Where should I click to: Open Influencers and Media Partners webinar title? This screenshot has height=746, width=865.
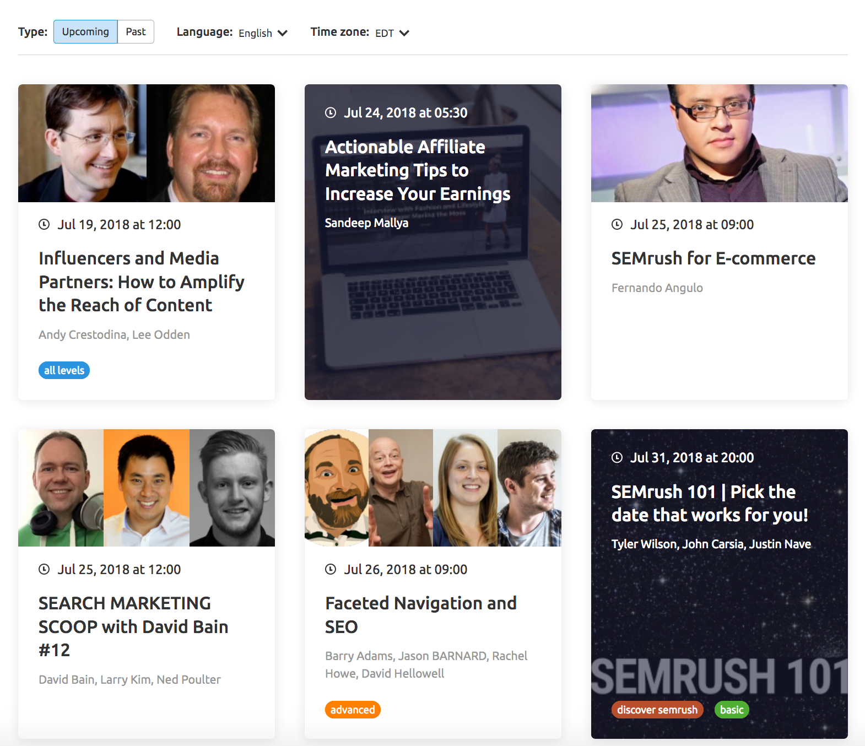[142, 282]
